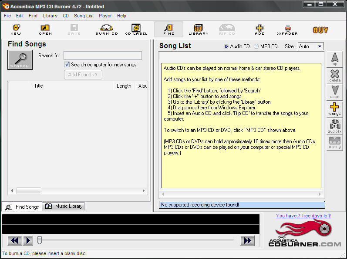Start burning with the Burn CD icon

click(107, 30)
